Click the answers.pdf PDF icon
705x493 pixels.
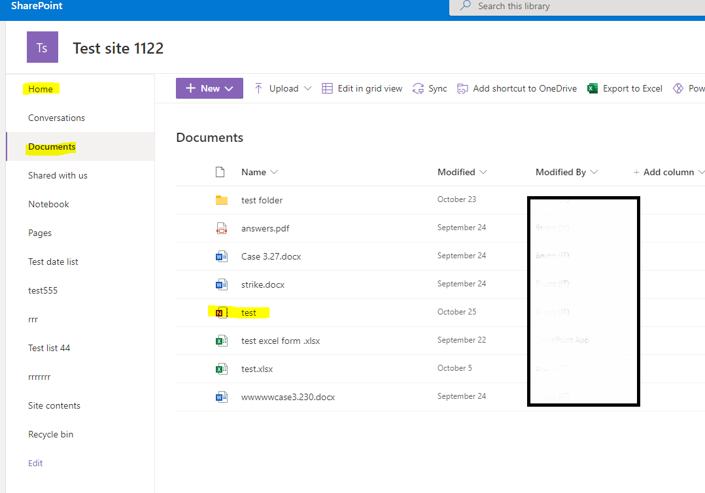coord(222,228)
